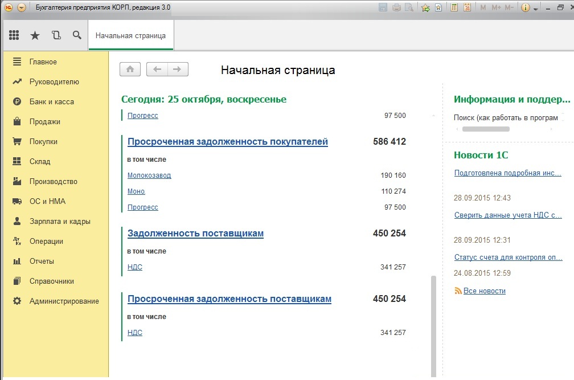Click the 1C logo icon in the title bar
Viewport: 574px width, 380px height.
tap(8, 7)
